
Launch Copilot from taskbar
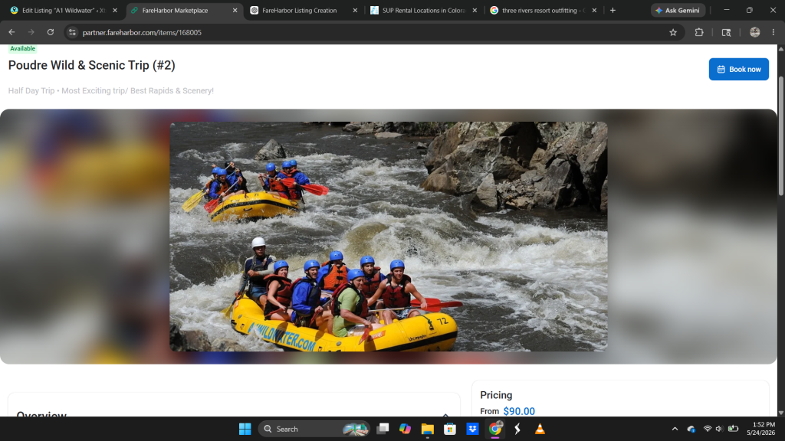[405, 429]
